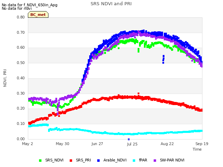Screen dimensions: 223x167
Task: Click the 0.10 y-axis tick label
Action: (21, 124)
